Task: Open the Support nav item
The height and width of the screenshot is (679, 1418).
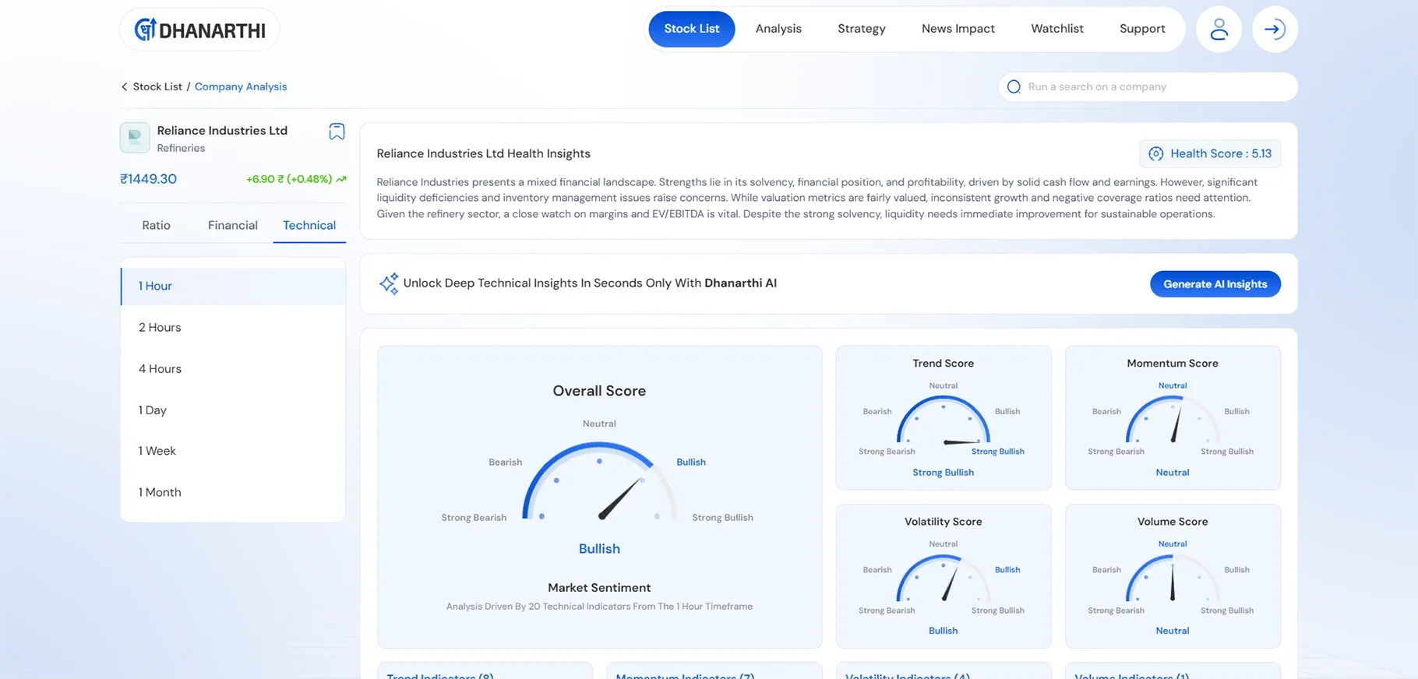Action: tap(1142, 29)
